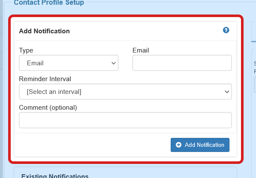256x178 pixels.
Task: Click the partially visible field at right edge
Action: tap(255, 85)
